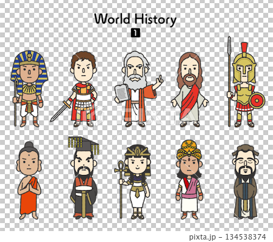Select the Egyptian queen holding ankh staff
273x242 pixels.
(133, 182)
